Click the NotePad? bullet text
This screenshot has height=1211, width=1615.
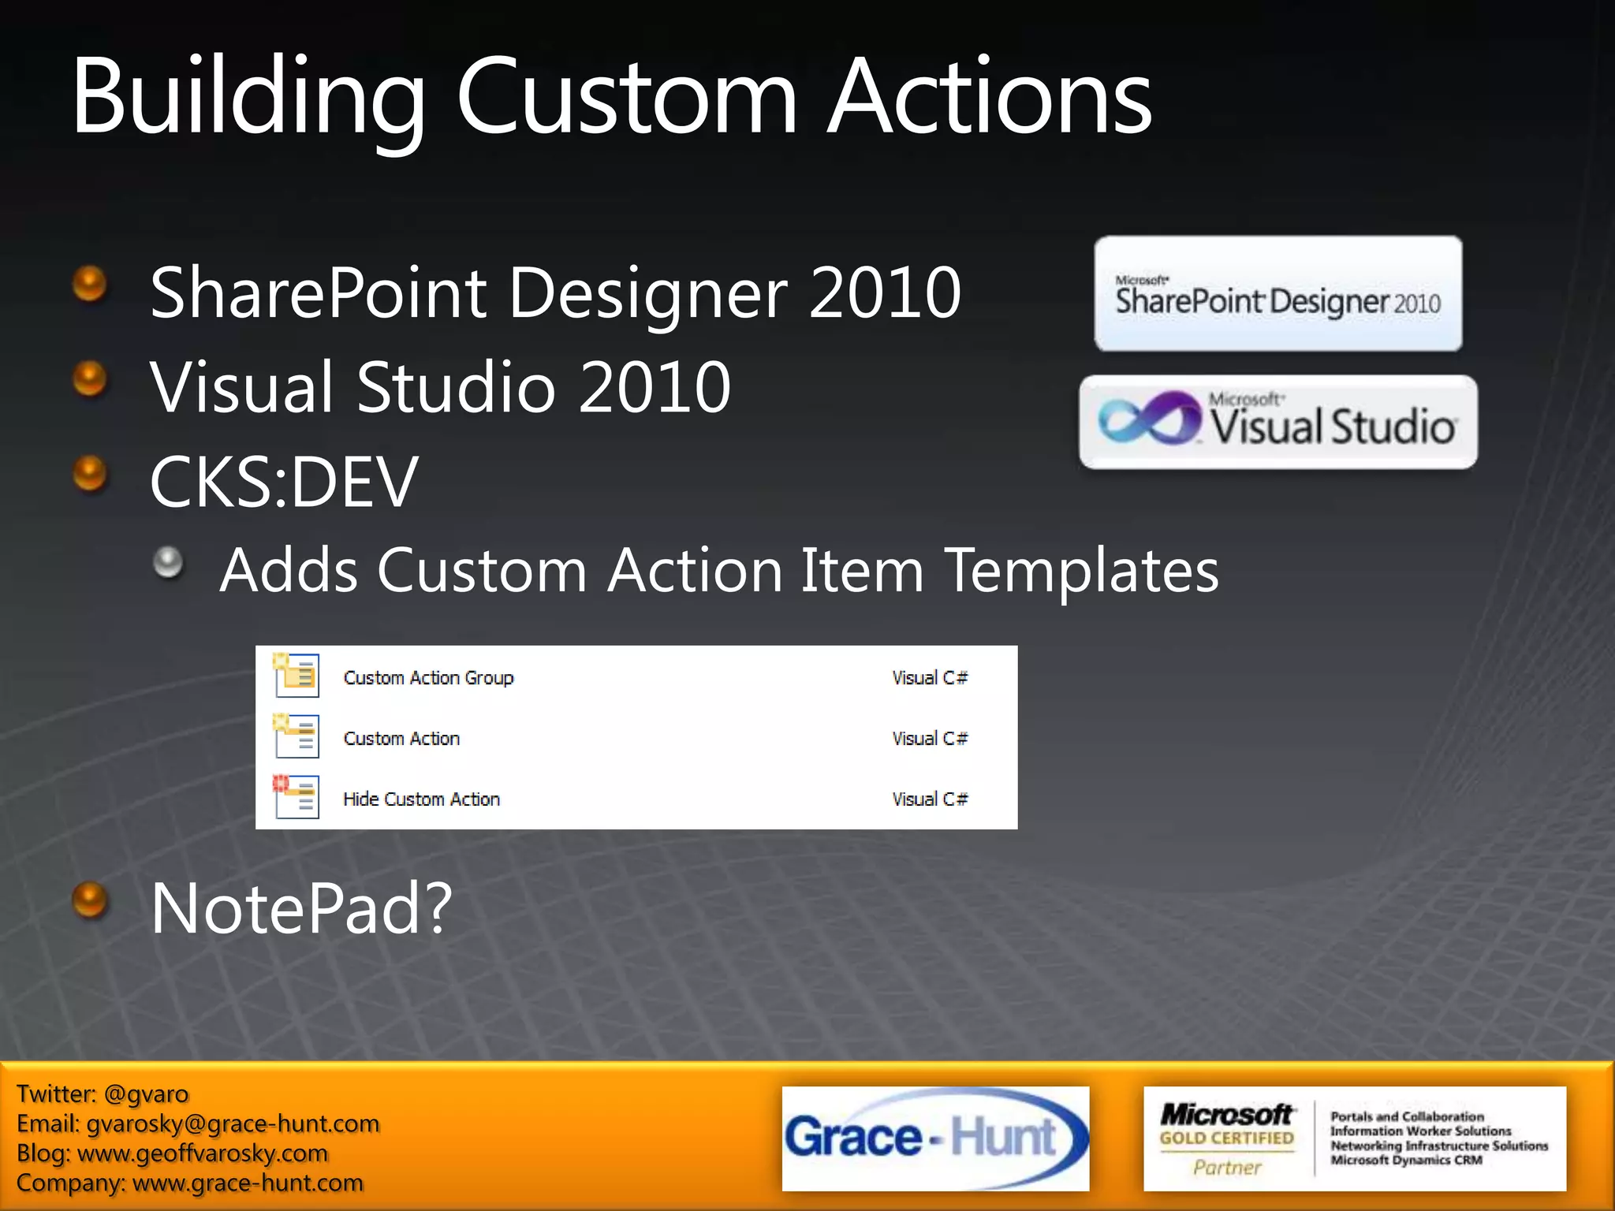(x=301, y=909)
